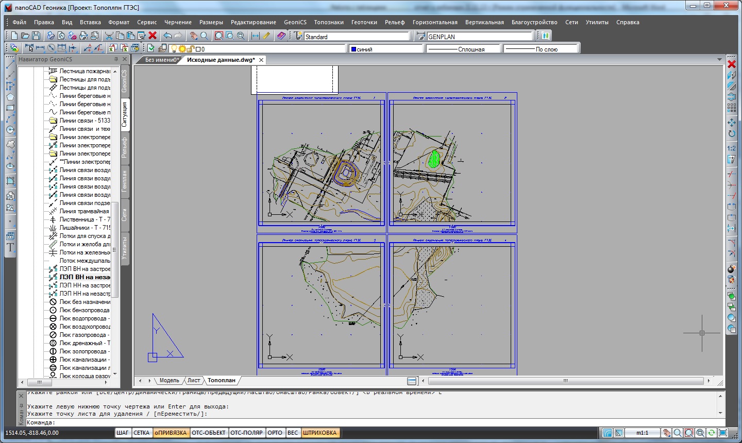
Task: Open the document tabs list arrow
Action: click(720, 60)
